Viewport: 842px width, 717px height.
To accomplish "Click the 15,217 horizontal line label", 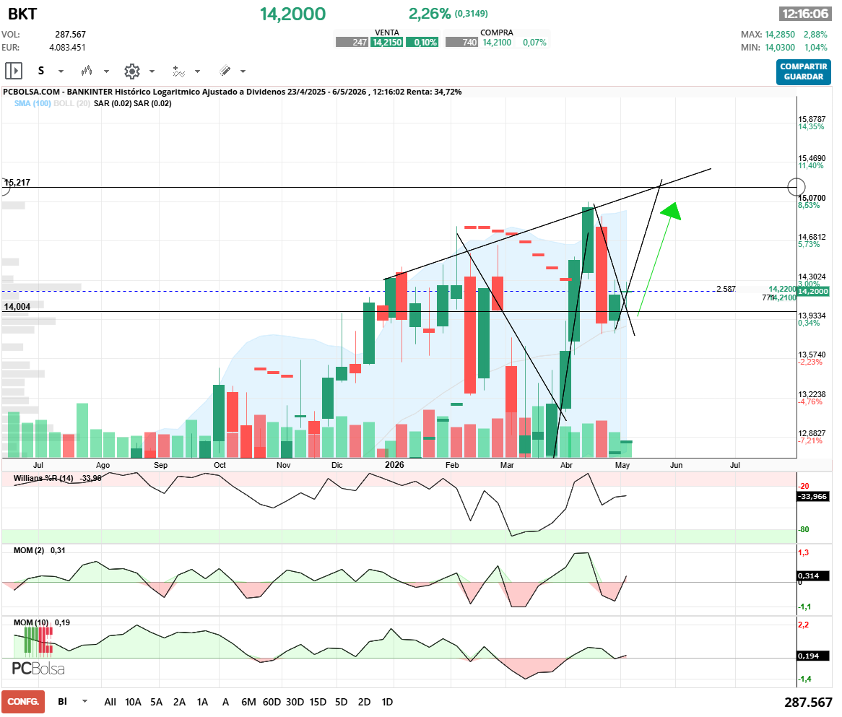I will coord(17,183).
